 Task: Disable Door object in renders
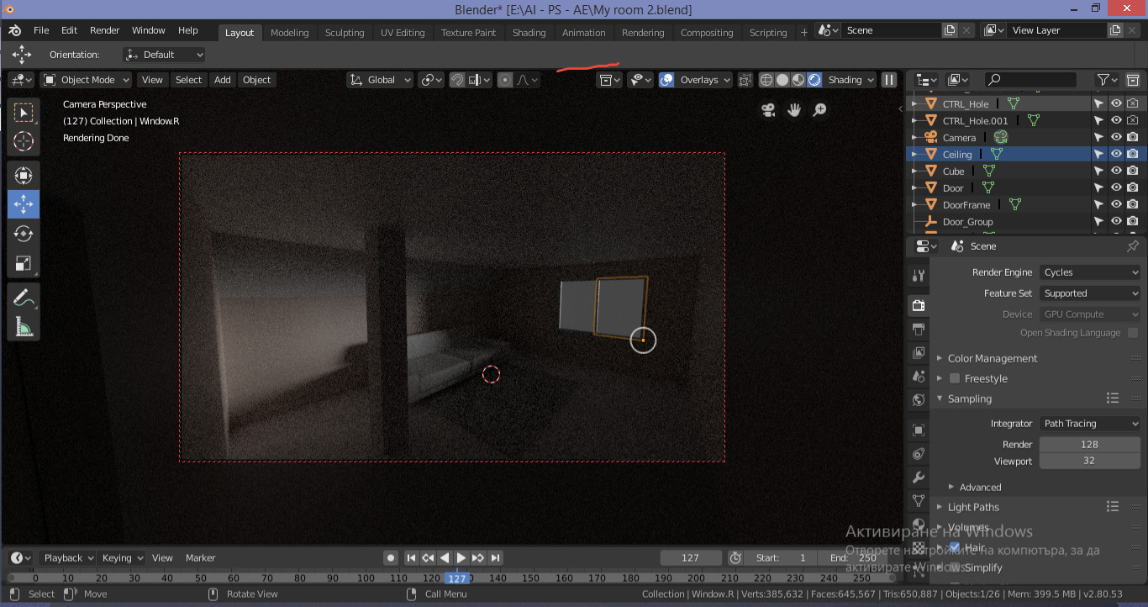click(1133, 187)
